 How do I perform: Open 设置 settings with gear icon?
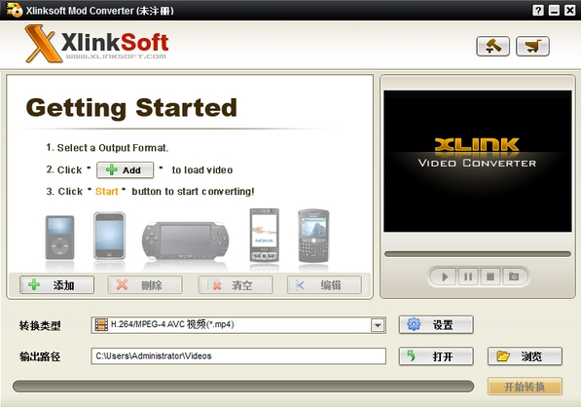pos(436,325)
